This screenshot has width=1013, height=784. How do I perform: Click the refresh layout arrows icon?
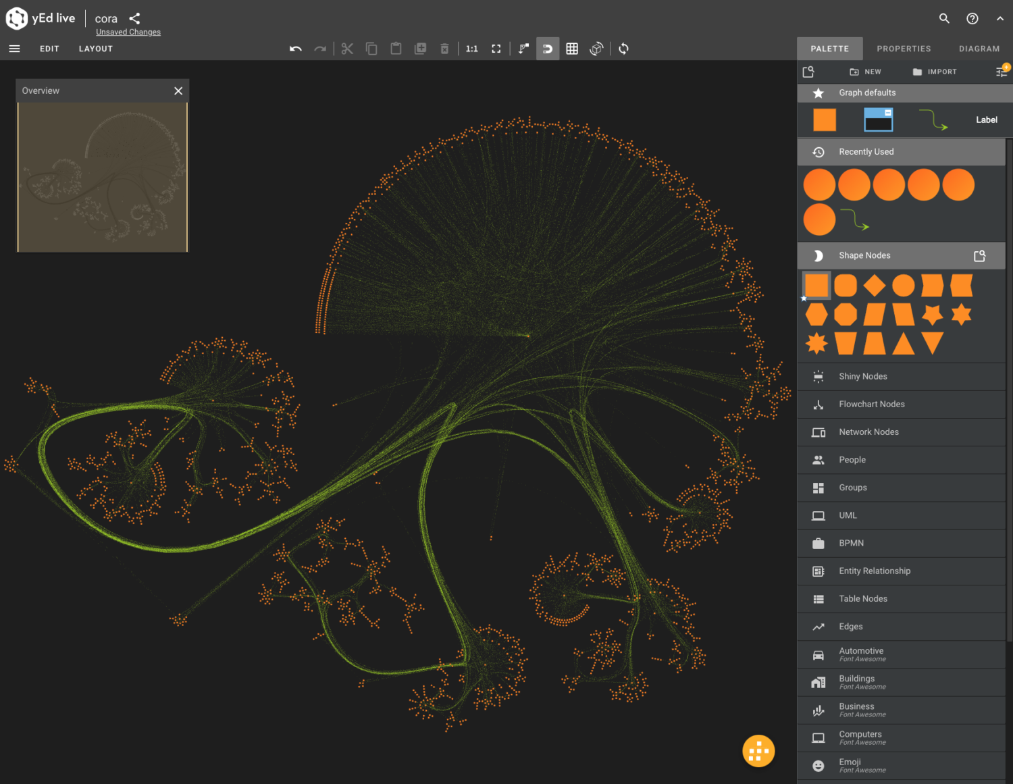[623, 49]
